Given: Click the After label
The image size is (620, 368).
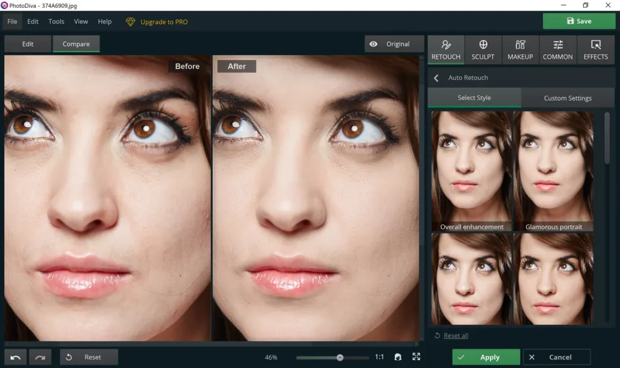Looking at the screenshot, I should [x=237, y=67].
